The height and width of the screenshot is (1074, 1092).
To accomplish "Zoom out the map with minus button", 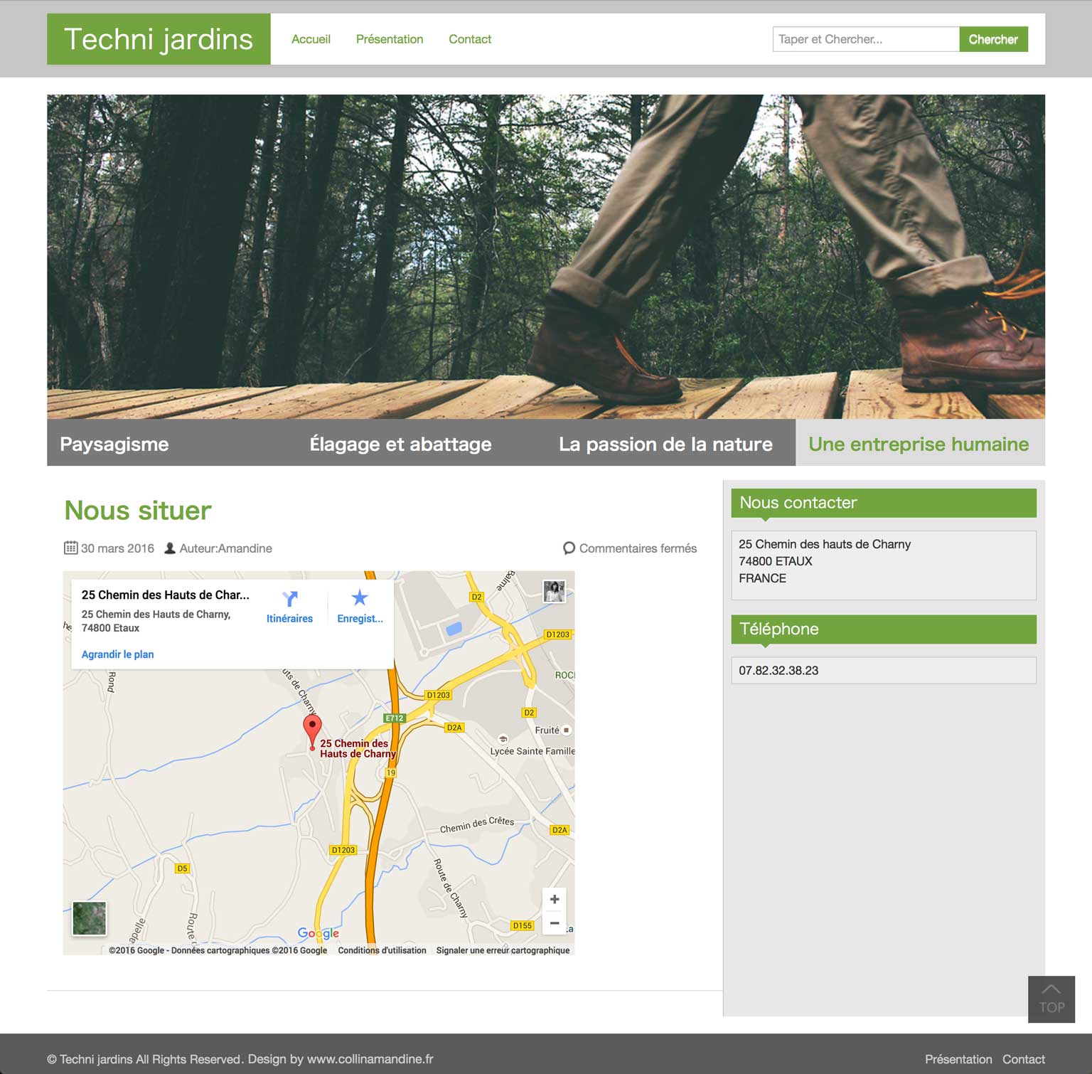I will coord(555,923).
